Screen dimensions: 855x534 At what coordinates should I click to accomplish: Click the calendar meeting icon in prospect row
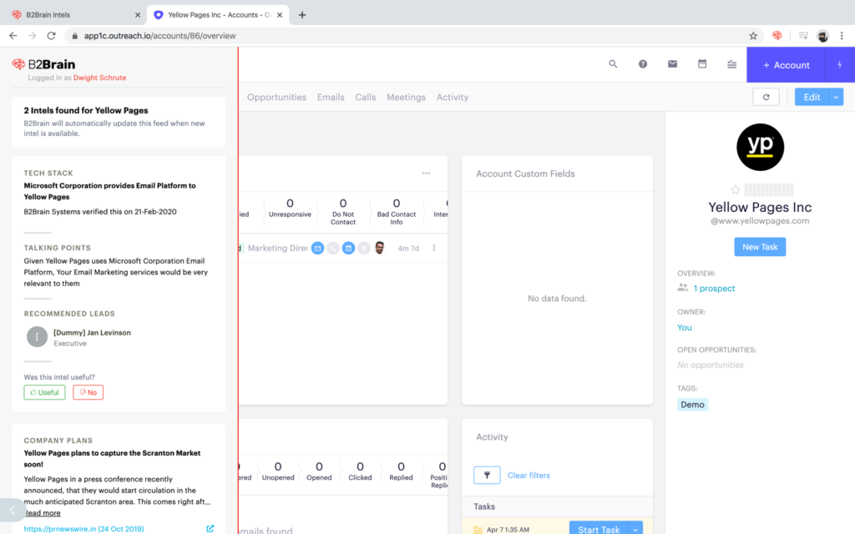click(x=348, y=248)
